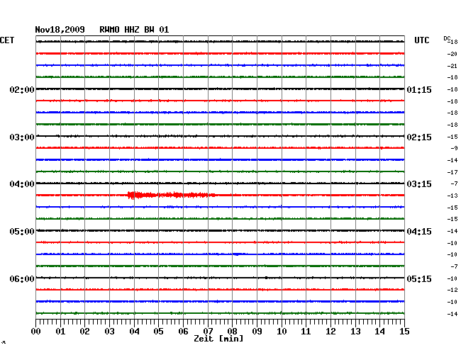Click the DC value "-9"
The image size is (461, 350).
click(x=454, y=148)
